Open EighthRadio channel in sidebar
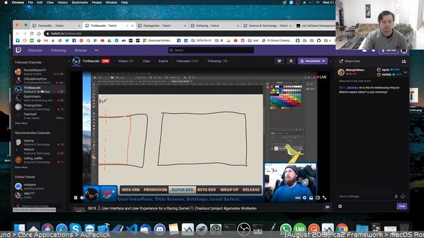The height and width of the screenshot is (238, 424). (39, 99)
